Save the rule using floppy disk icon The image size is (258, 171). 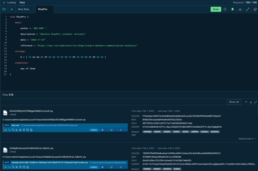(225, 9)
